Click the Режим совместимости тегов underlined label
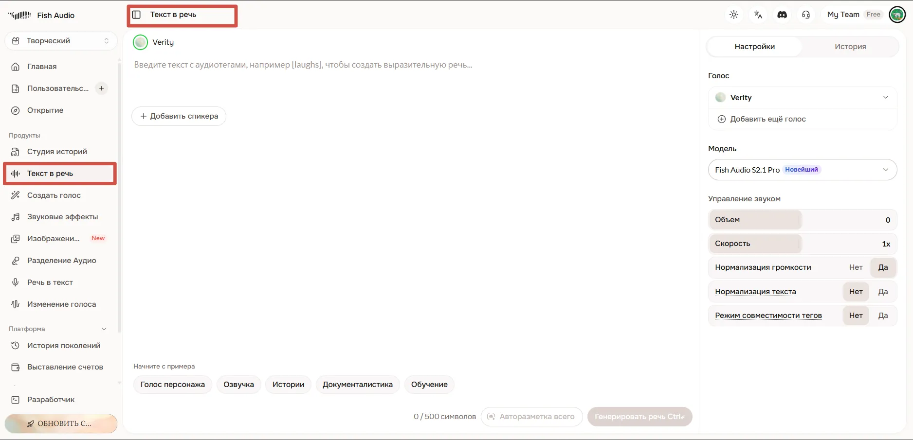913x440 pixels. click(768, 316)
